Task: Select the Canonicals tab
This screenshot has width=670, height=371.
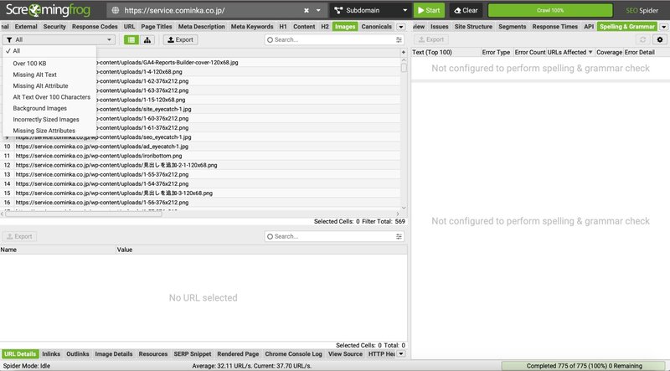Action: coord(376,27)
